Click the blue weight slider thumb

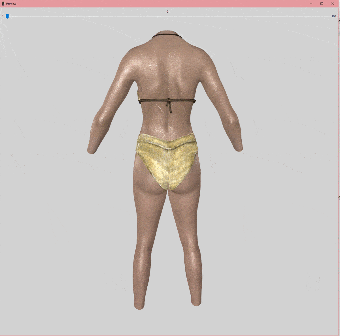[7, 16]
